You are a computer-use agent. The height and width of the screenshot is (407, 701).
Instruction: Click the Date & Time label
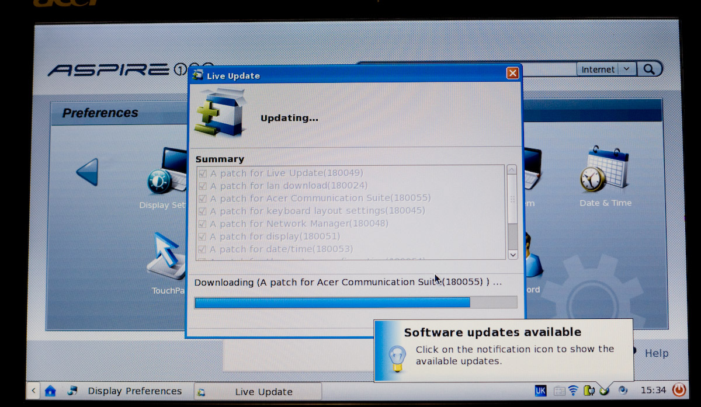605,203
